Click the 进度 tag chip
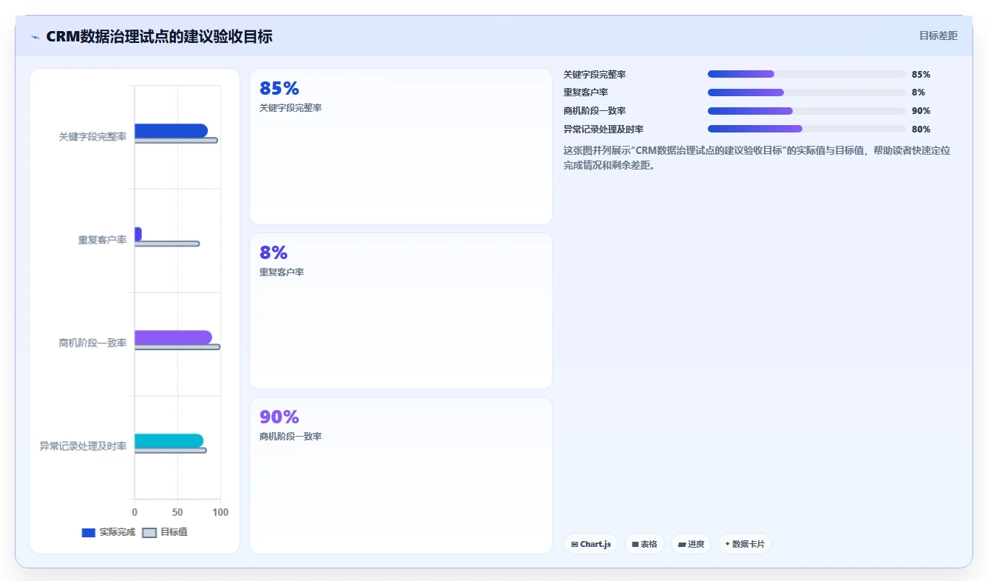 (691, 544)
